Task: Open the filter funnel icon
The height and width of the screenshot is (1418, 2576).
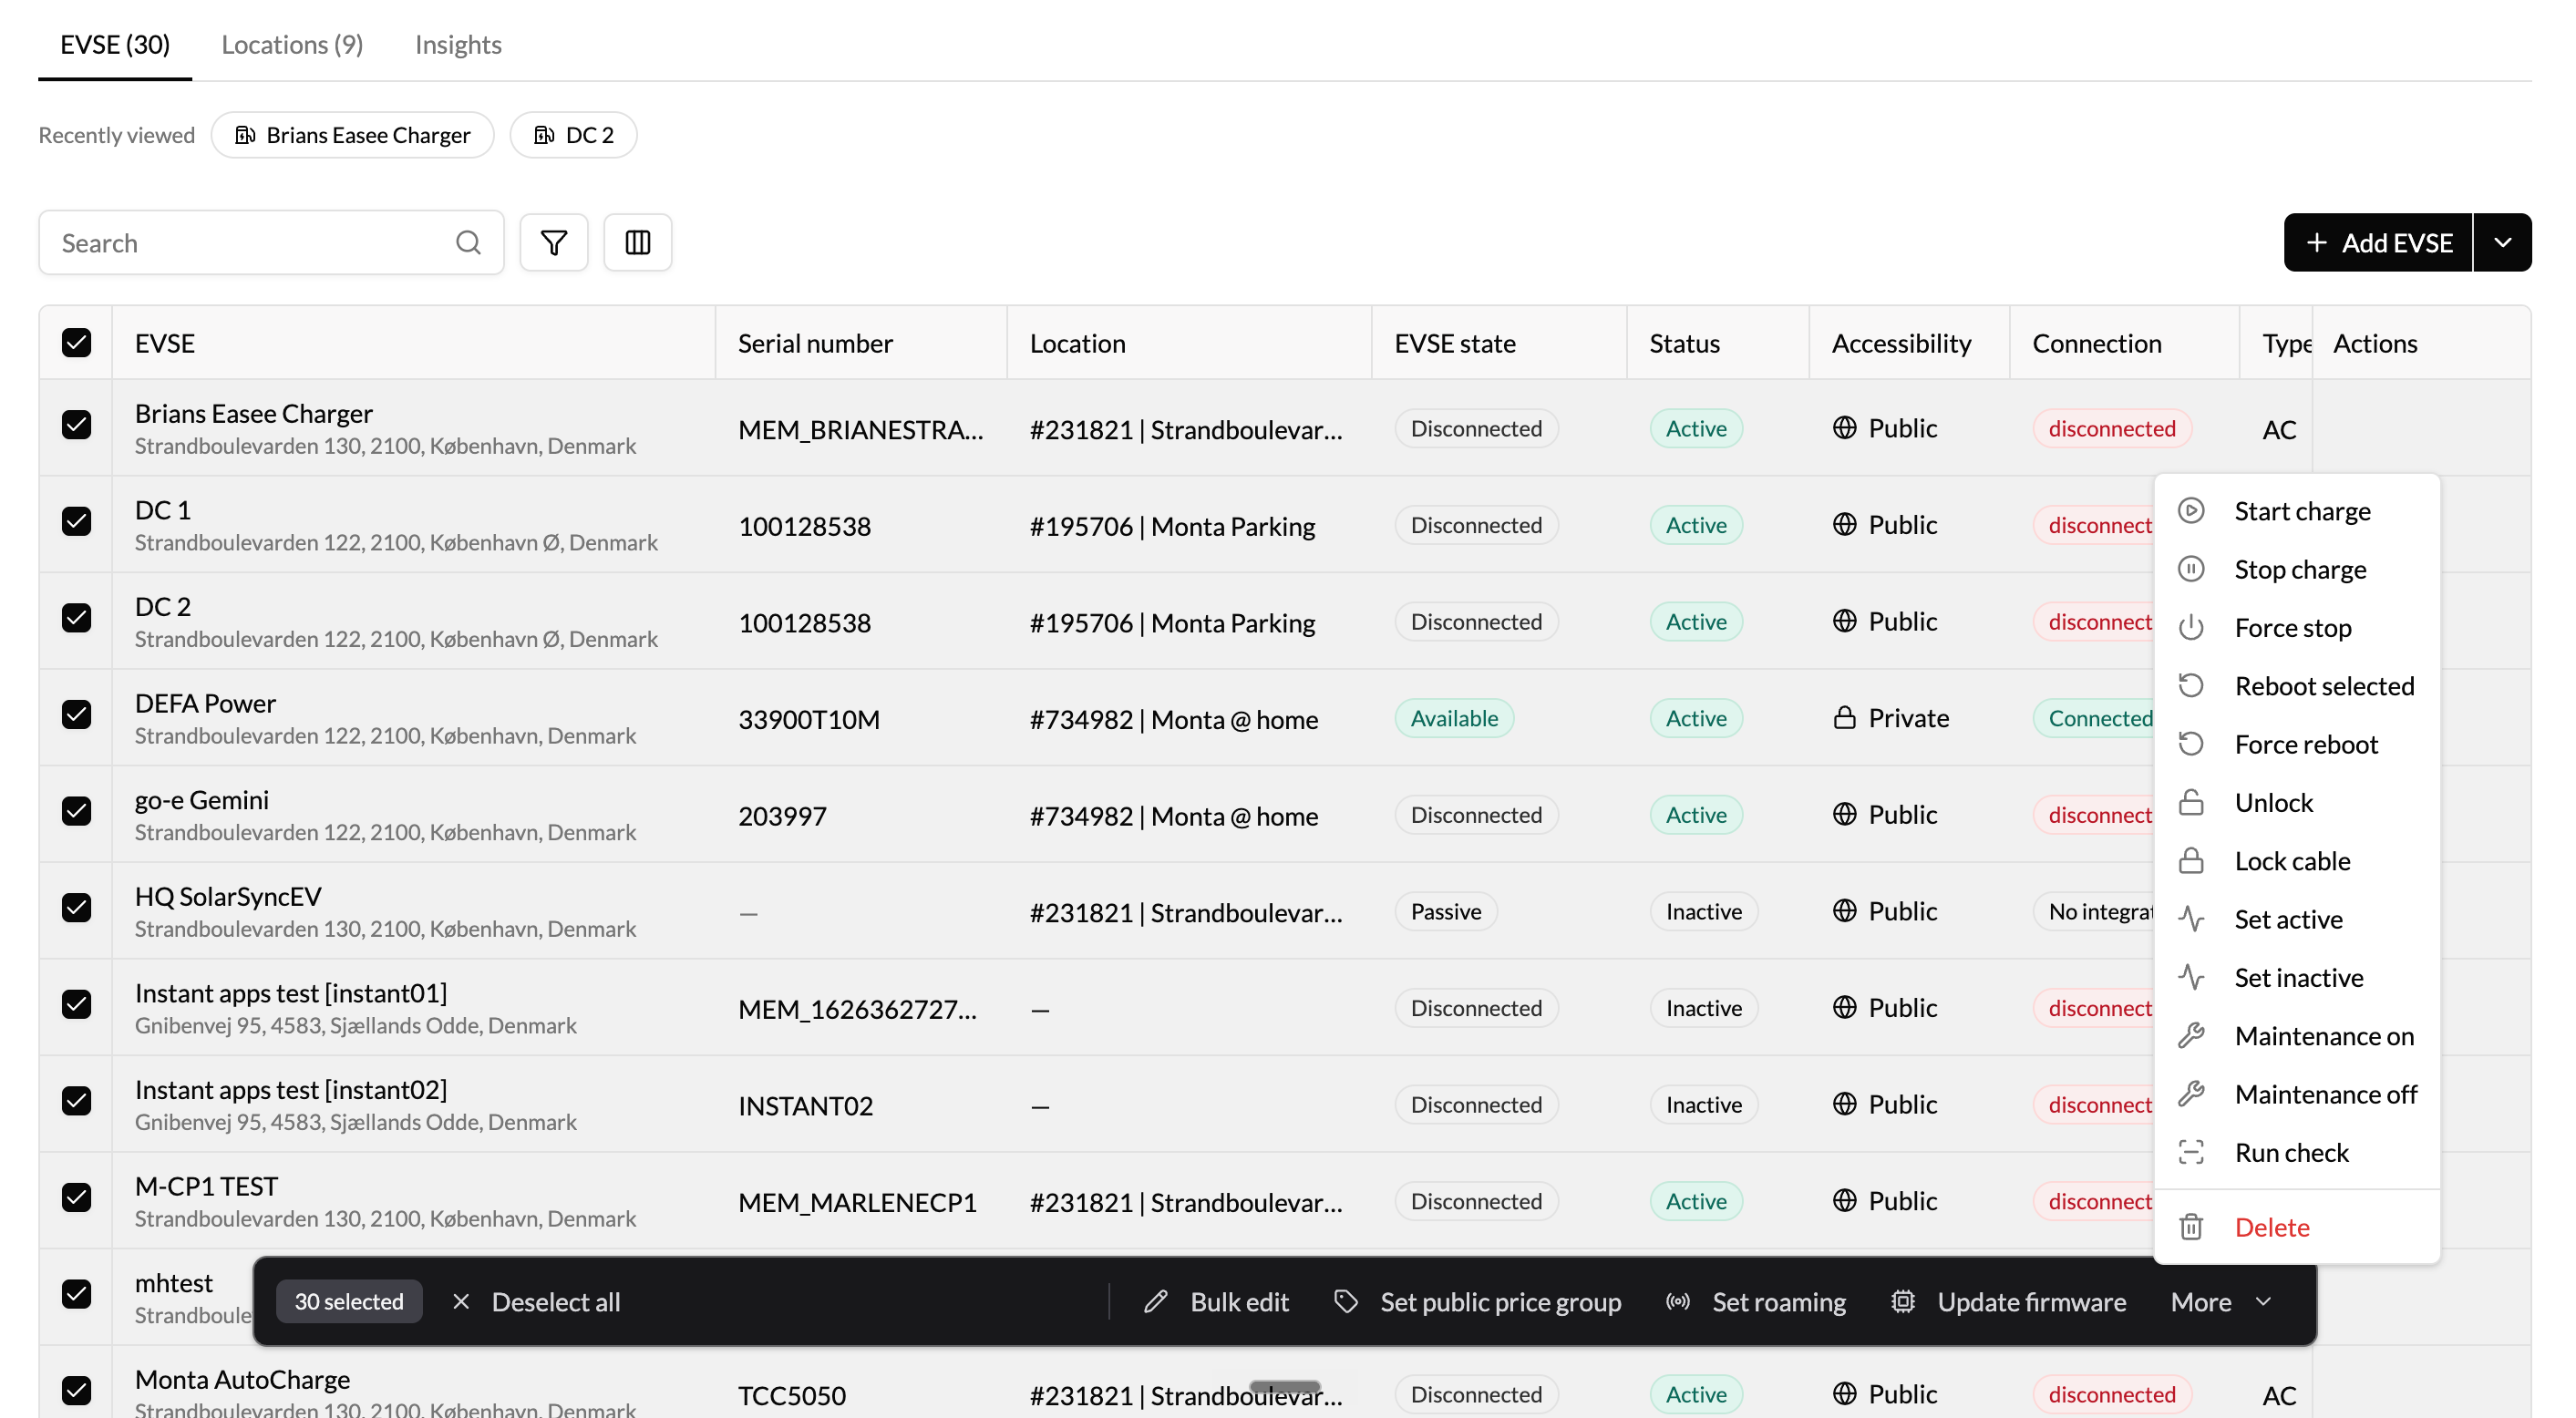Action: (553, 242)
